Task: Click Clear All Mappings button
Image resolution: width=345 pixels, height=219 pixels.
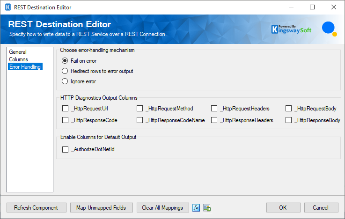Action: (x=162, y=208)
